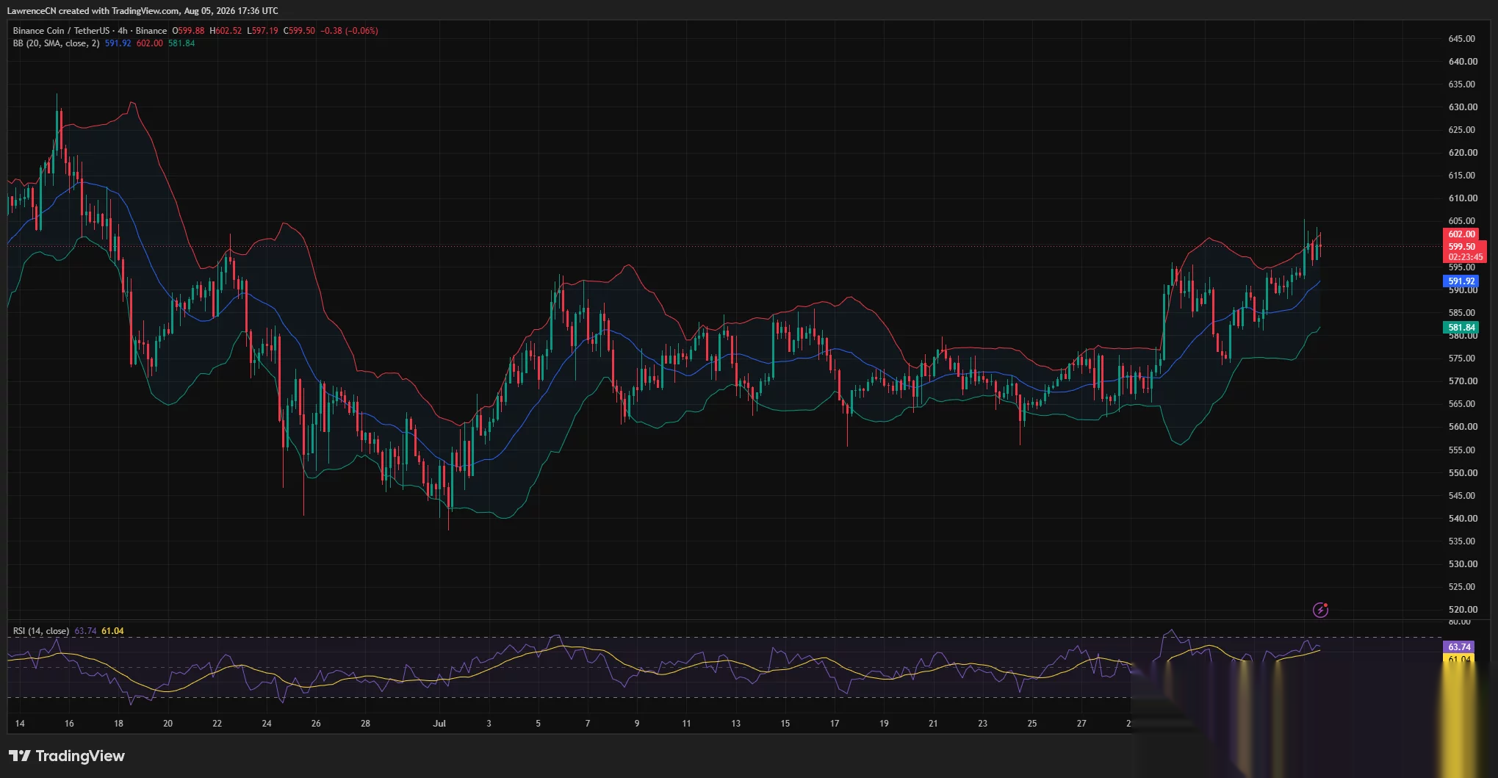Click date 22 on the time axis
This screenshot has width=1498, height=778.
pos(217,724)
